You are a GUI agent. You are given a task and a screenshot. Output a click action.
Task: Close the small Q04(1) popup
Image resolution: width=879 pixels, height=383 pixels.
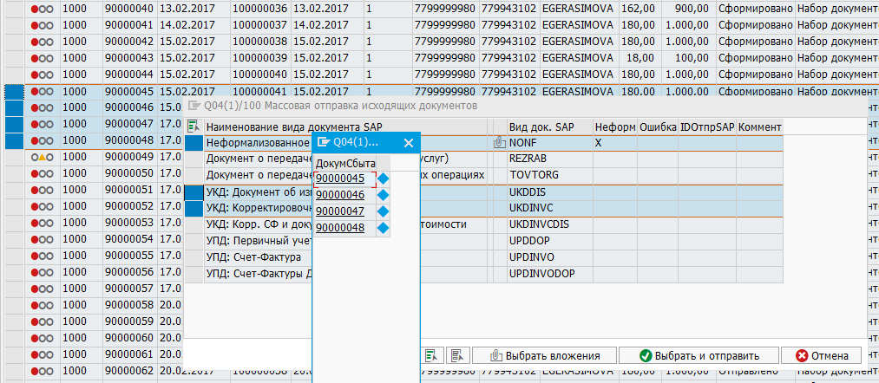click(x=409, y=142)
